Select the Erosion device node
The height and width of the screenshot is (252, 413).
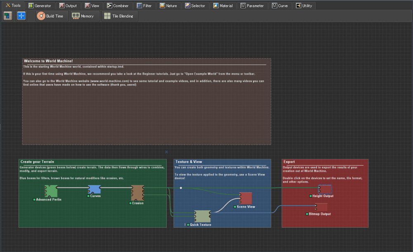[138, 193]
